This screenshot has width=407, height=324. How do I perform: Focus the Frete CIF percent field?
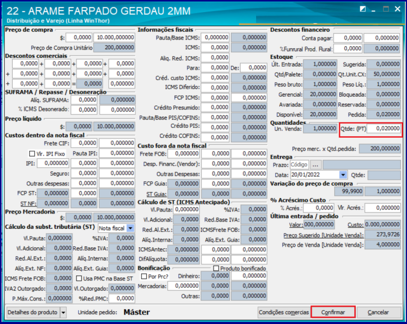pos(85,143)
